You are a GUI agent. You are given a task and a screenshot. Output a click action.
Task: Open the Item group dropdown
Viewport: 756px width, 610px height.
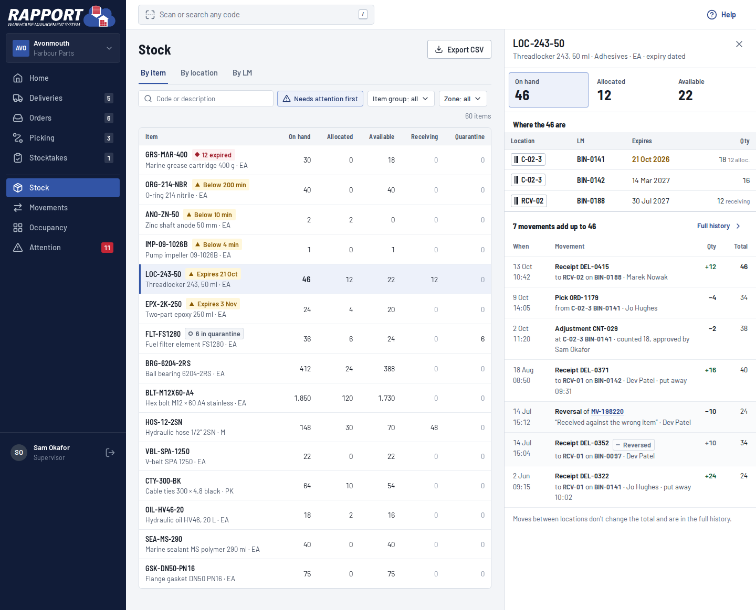[401, 99]
